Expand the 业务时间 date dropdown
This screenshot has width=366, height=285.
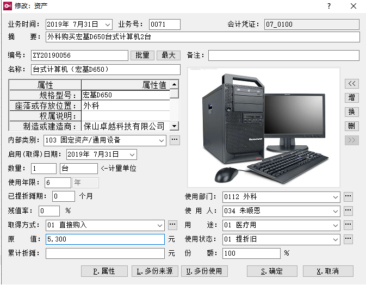[107, 24]
